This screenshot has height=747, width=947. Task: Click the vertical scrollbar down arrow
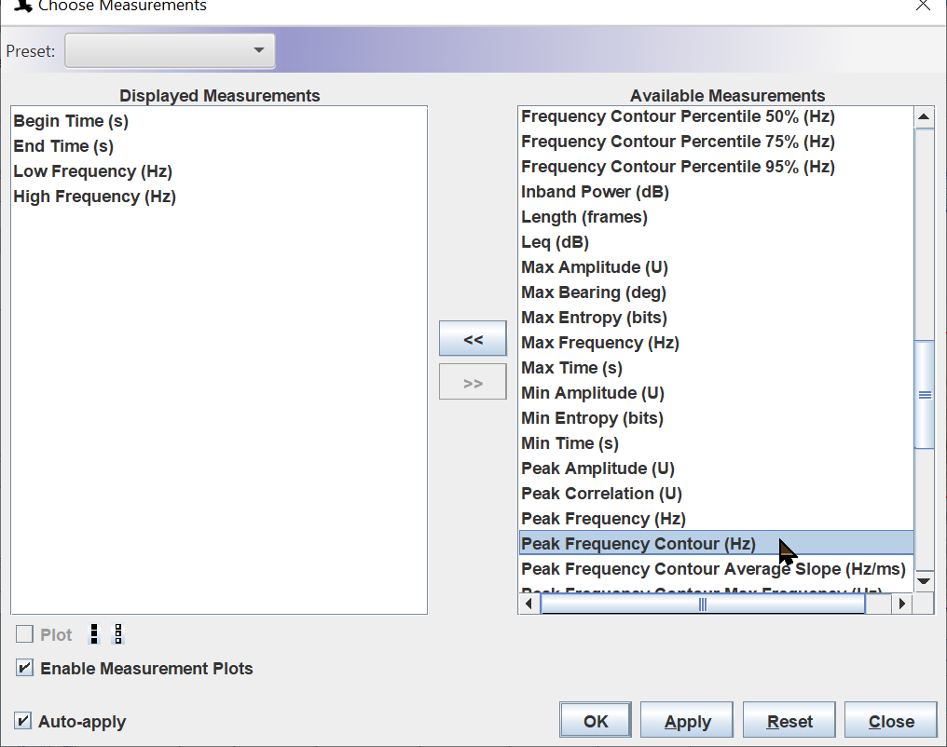click(924, 581)
